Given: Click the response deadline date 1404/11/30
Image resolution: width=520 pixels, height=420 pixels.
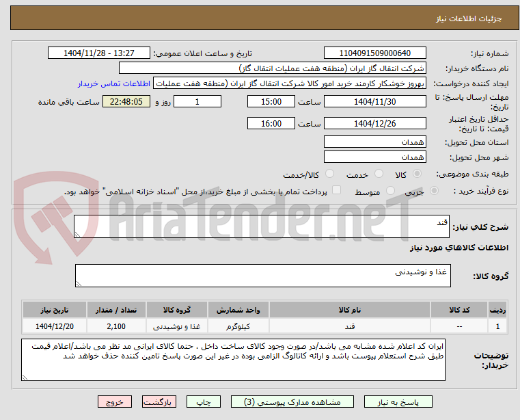Looking at the screenshot, I should click(x=374, y=101).
